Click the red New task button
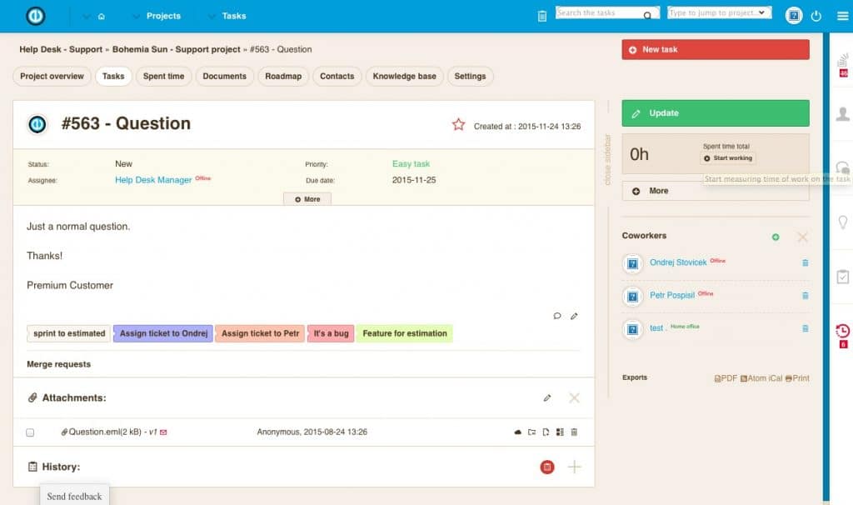The width and height of the screenshot is (853, 505). point(715,50)
